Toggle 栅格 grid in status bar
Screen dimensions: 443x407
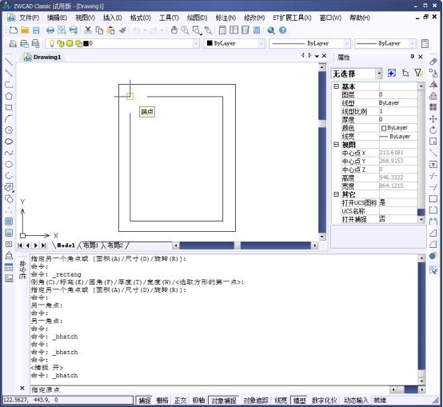pyautogui.click(x=162, y=401)
